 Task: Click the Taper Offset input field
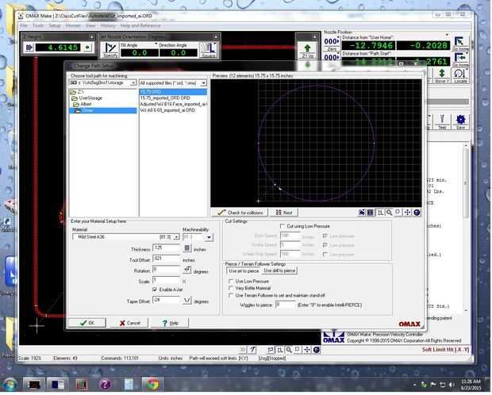click(165, 301)
